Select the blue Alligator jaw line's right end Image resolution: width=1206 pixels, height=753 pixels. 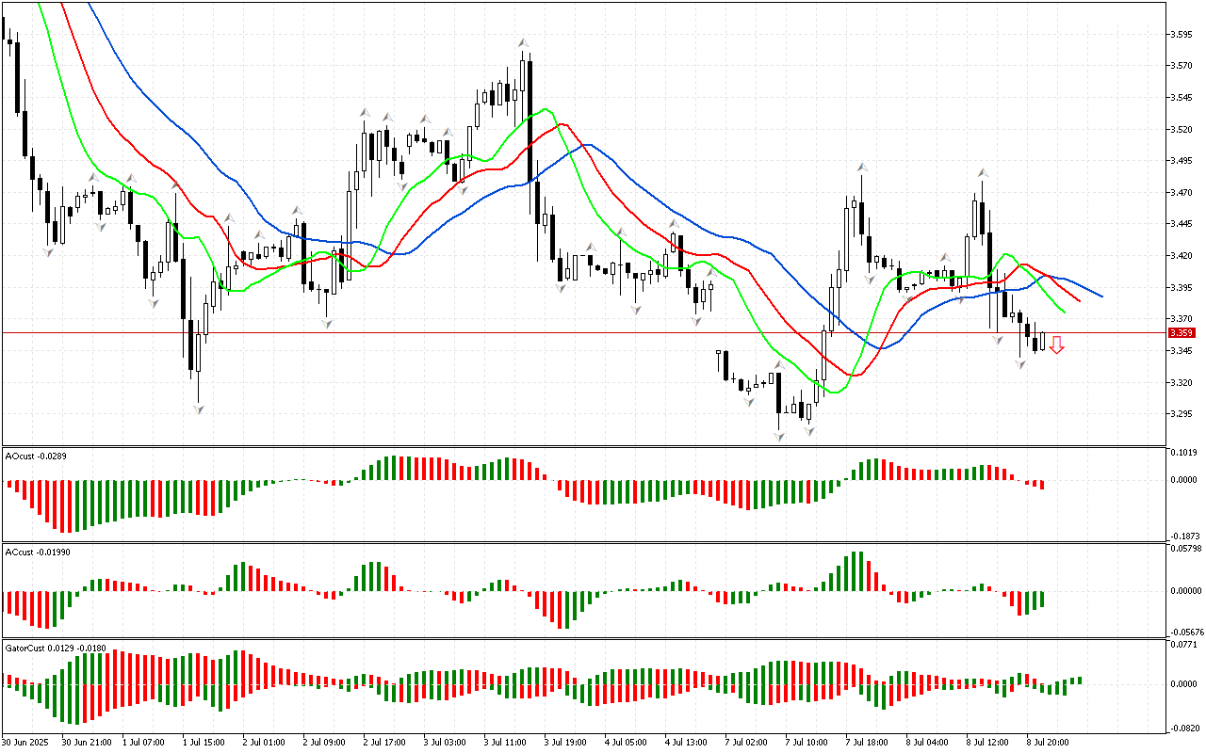pos(1100,296)
